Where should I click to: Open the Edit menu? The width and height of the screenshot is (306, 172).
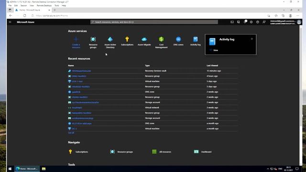(16, 5)
